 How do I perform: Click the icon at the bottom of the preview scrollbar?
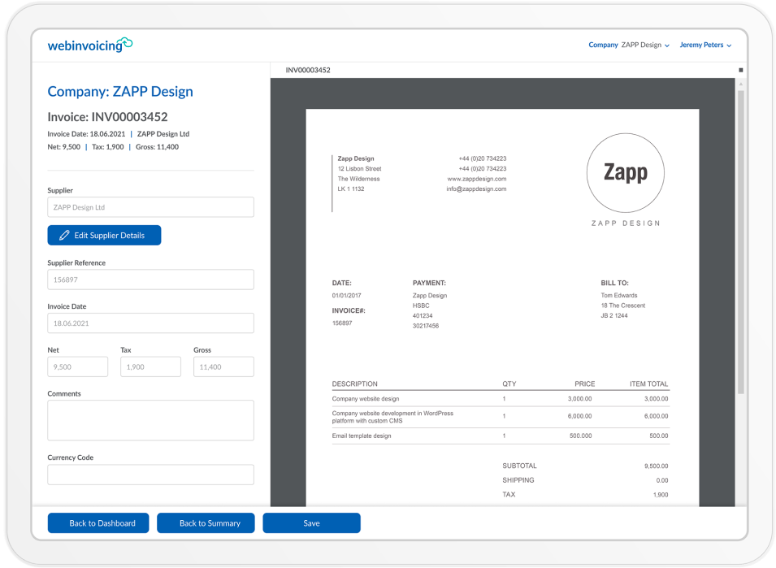pos(740,498)
